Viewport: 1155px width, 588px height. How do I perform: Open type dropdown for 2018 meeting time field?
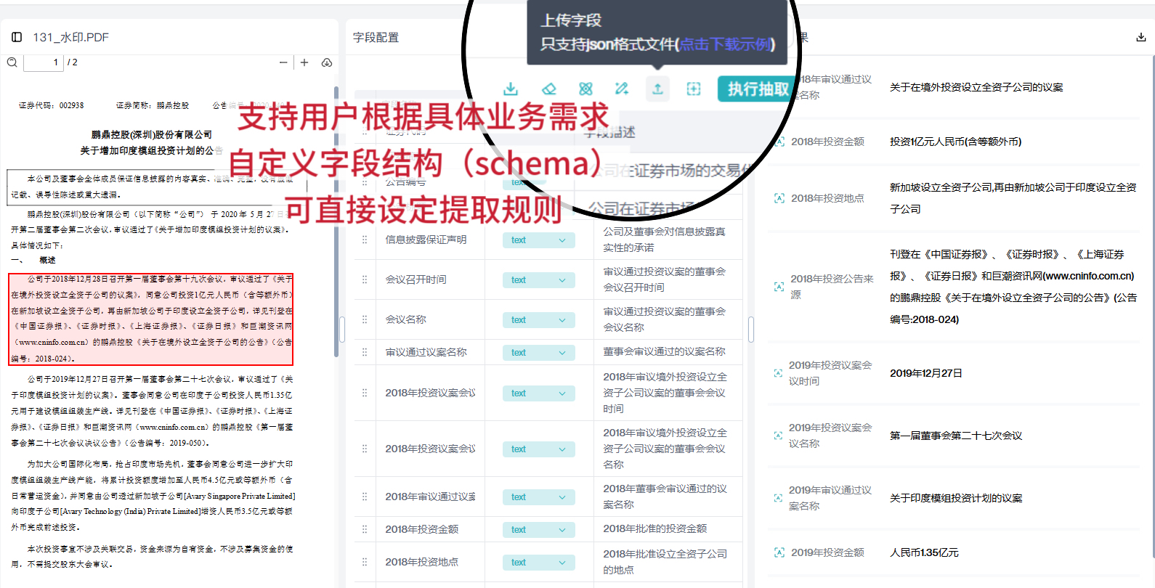[538, 393]
